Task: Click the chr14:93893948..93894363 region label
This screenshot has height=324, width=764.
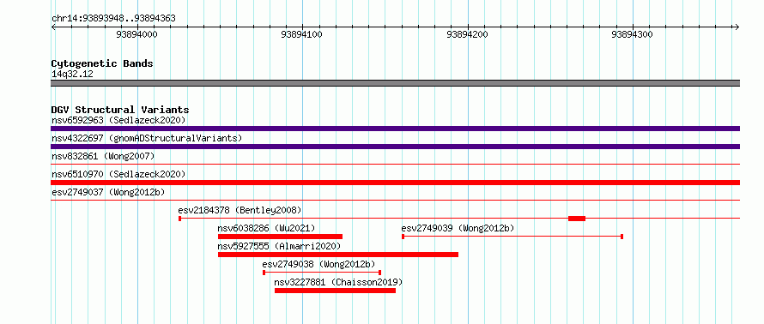Action: coord(113,19)
